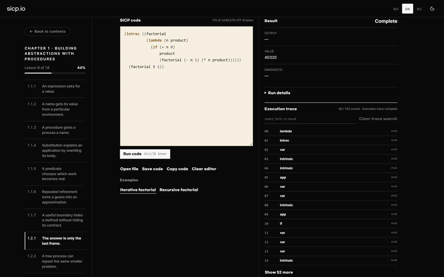Switch language to RU
The height and width of the screenshot is (277, 444).
(419, 9)
